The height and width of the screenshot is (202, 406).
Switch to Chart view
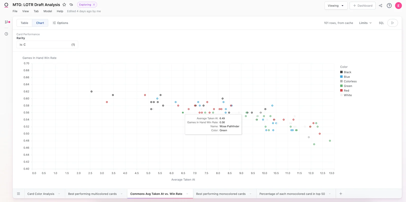tap(40, 23)
